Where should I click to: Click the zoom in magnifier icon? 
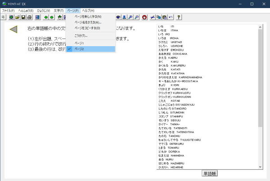coord(130,17)
